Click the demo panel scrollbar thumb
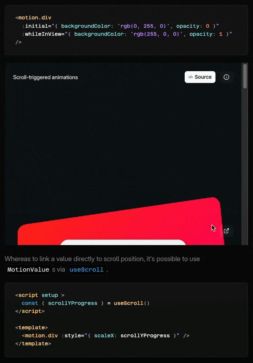 245,76
